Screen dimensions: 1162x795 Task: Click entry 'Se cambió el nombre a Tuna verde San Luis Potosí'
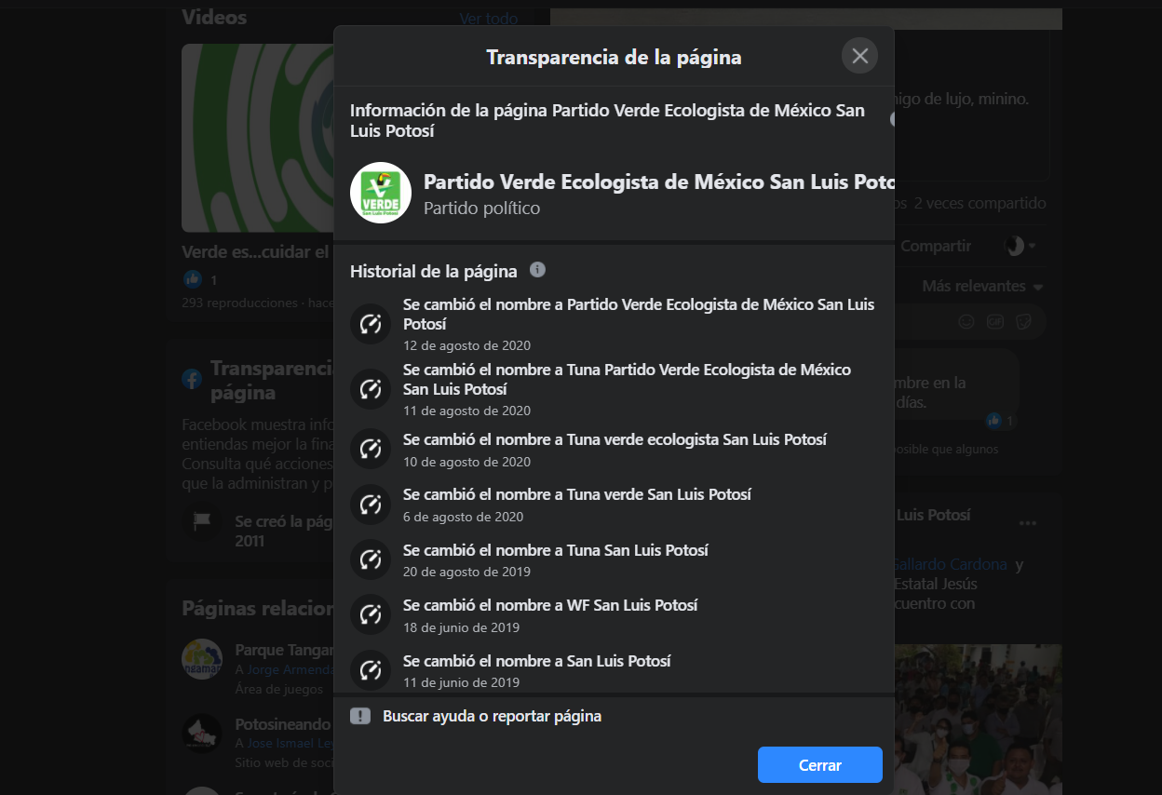(x=577, y=494)
